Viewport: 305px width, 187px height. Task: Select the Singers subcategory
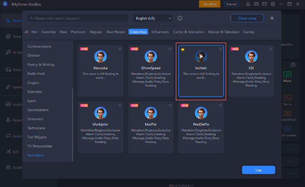(33, 83)
